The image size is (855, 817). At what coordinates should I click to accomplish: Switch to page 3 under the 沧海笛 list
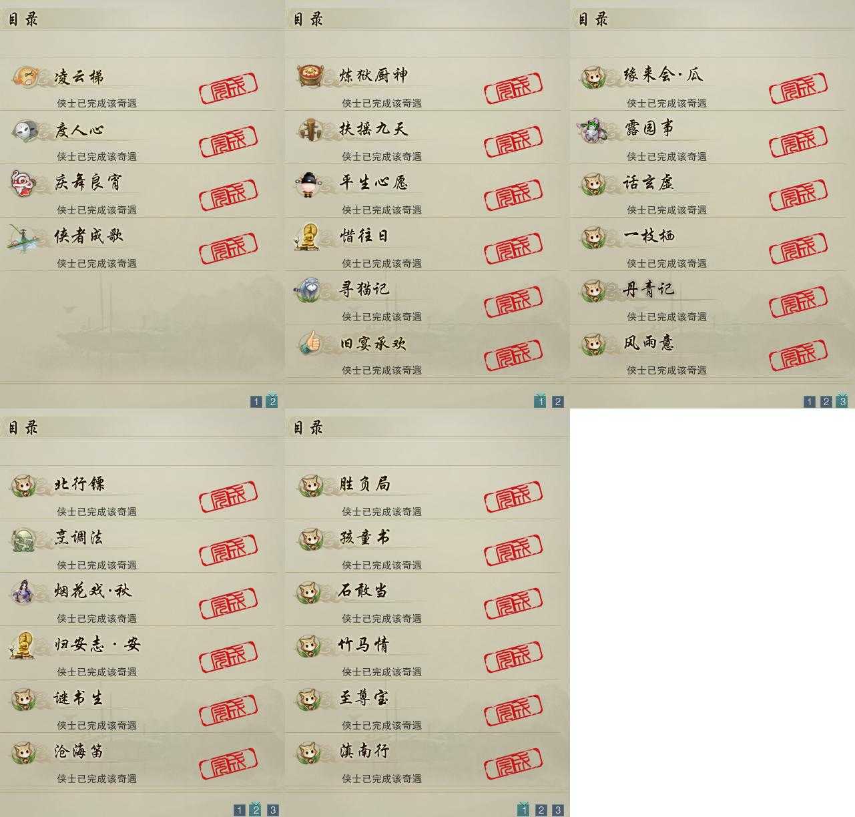273,810
